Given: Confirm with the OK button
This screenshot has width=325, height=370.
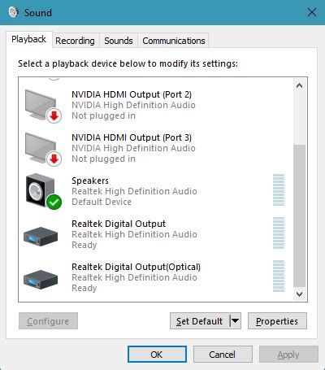Looking at the screenshot, I should [x=157, y=355].
